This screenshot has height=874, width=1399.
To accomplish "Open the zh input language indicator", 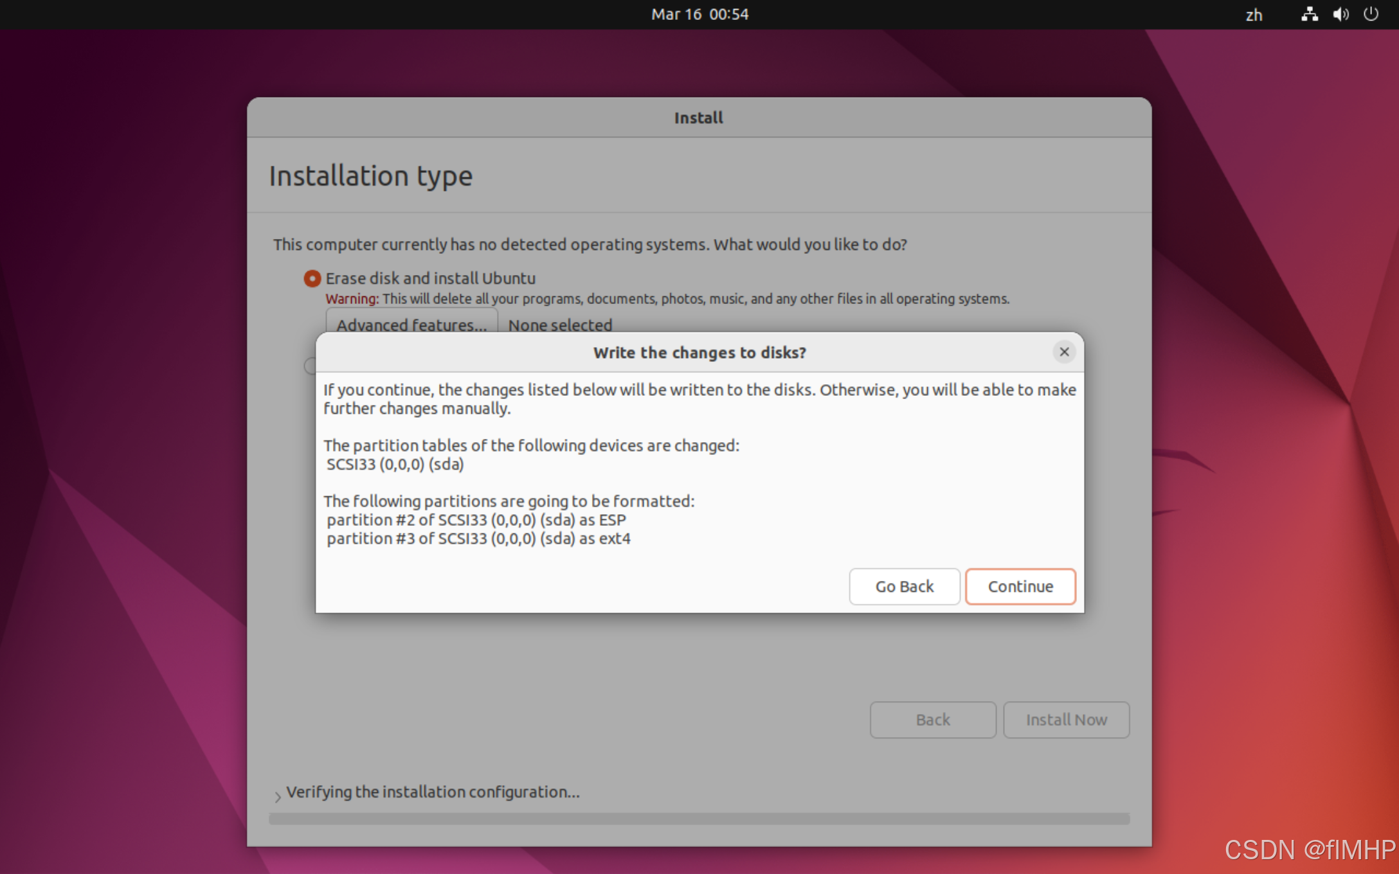I will [1254, 15].
